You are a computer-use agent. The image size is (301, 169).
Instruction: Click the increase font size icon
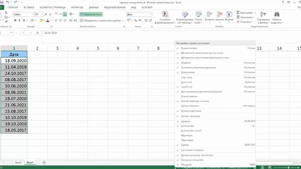click(x=46, y=15)
